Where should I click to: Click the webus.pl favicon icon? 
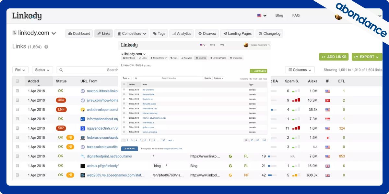click(83, 166)
